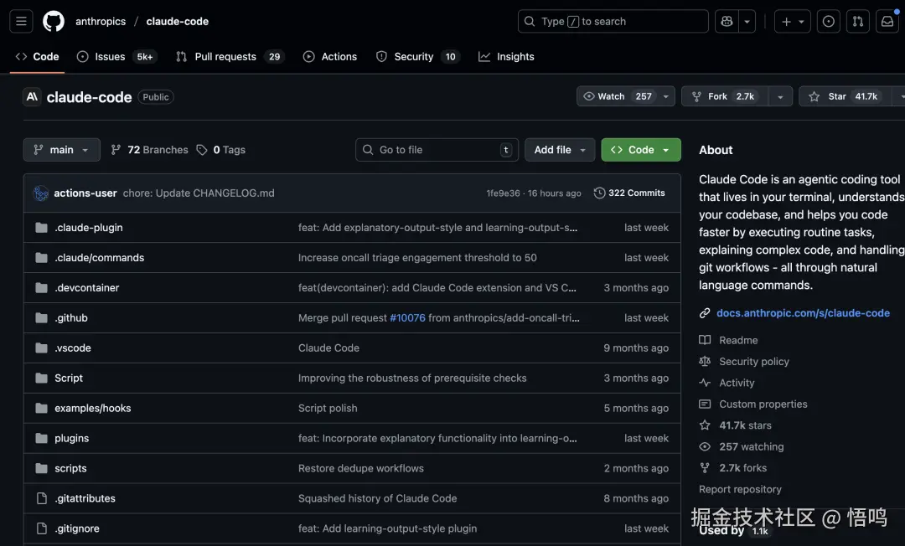Open the .devcontainer folder
Screen dimensions: 905x546
86,288
